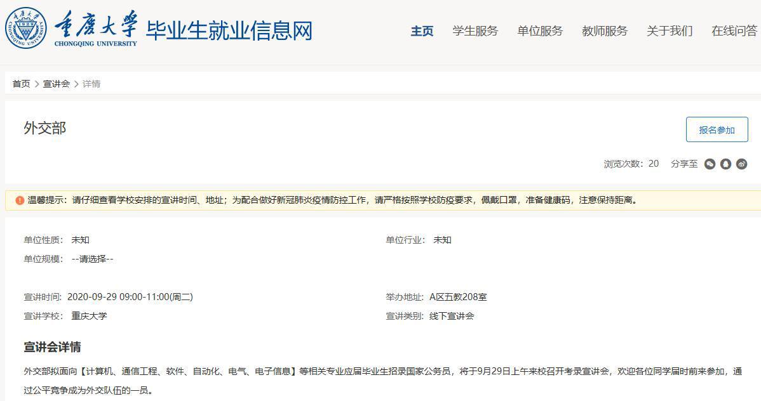Open the 在线问答 menu
Viewport: 761px width, 401px height.
pyautogui.click(x=734, y=31)
